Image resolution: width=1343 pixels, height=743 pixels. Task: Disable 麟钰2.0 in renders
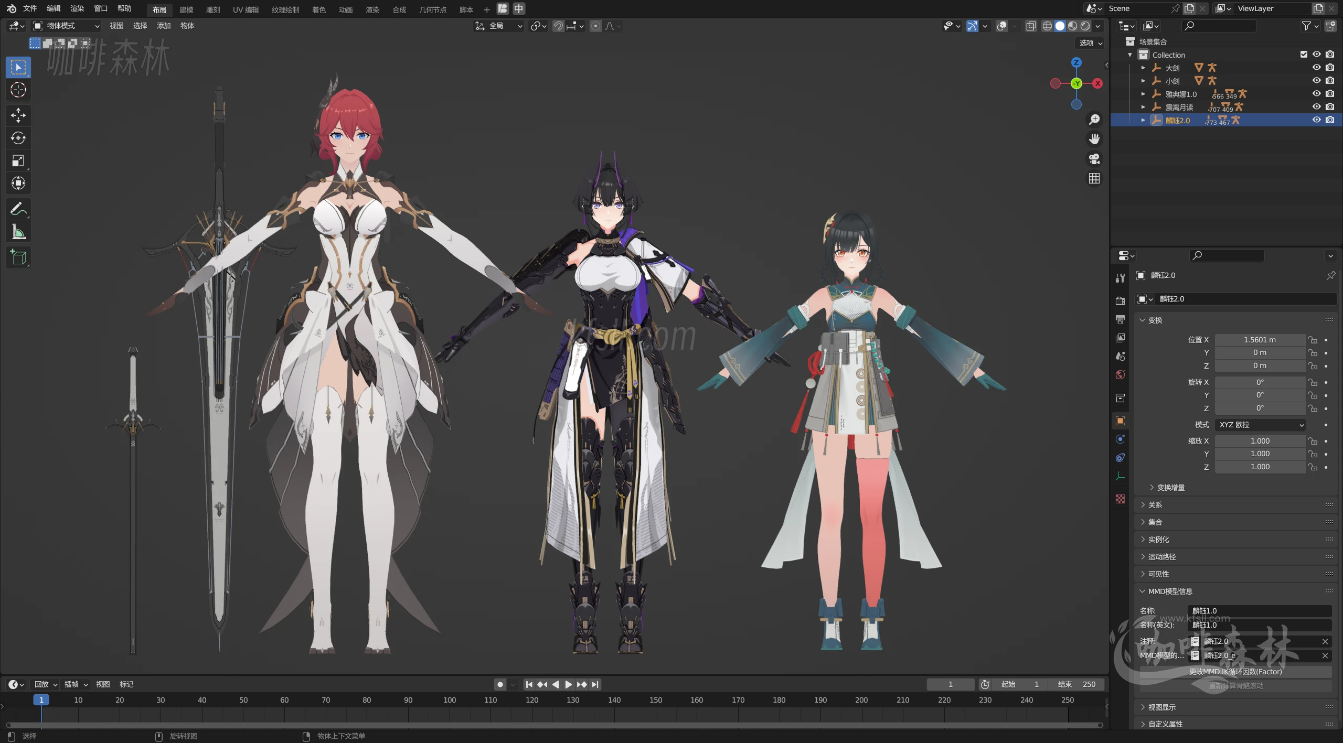click(1330, 120)
